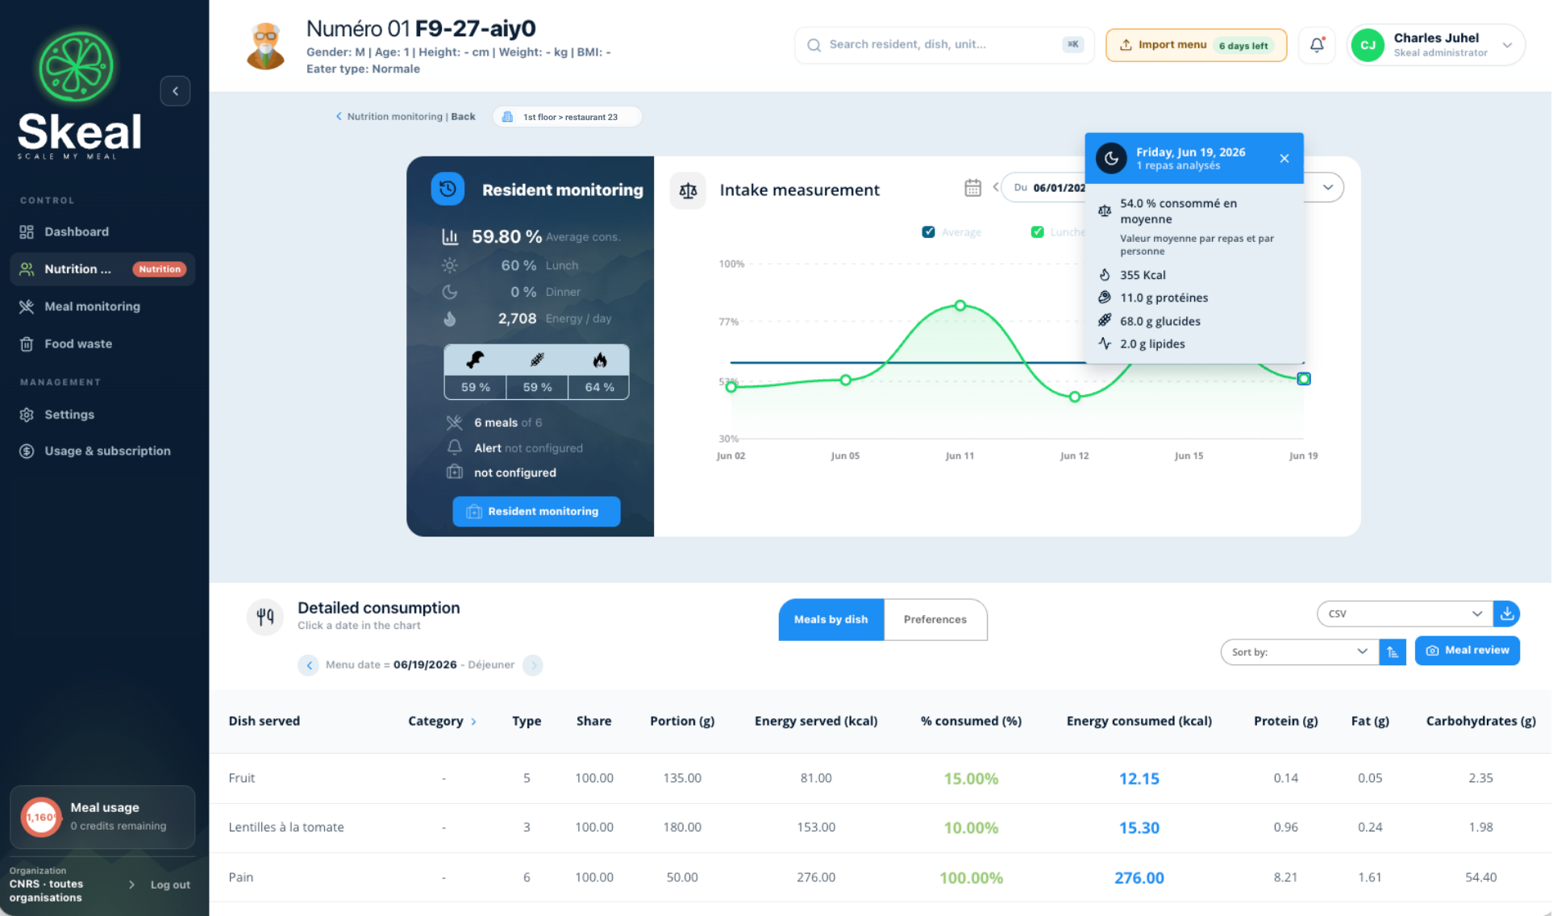1553x916 pixels.
Task: Go back to Nutrition monitoring
Action: [x=405, y=117]
